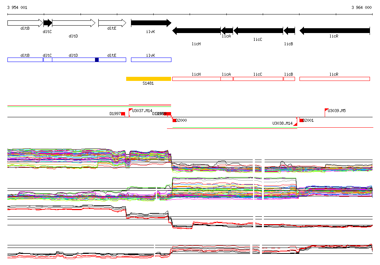Select the black licH gene arrow
Image resolution: width=380 pixels, height=265 pixels.
point(196,31)
